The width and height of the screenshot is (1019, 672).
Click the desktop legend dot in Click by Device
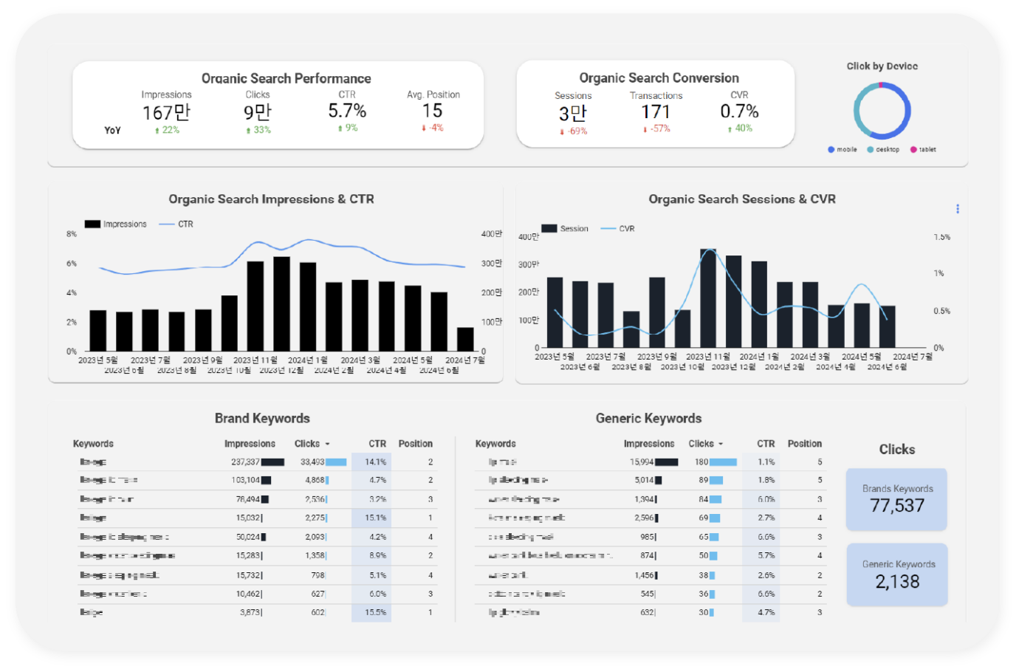[871, 149]
